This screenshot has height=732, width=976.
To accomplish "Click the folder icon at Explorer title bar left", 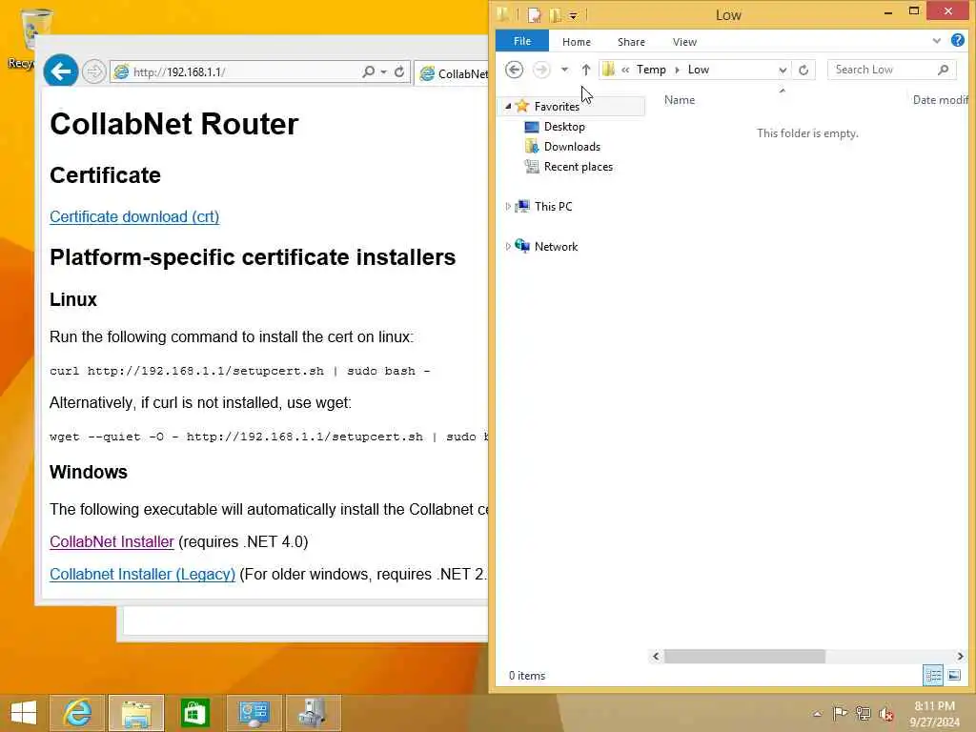I will (502, 13).
